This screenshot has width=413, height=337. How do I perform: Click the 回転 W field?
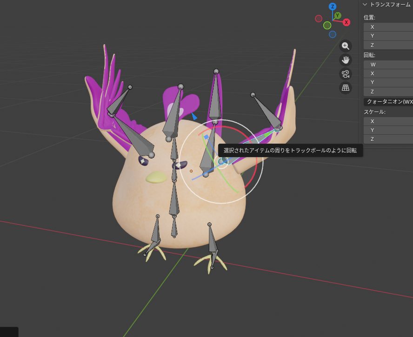click(388, 64)
